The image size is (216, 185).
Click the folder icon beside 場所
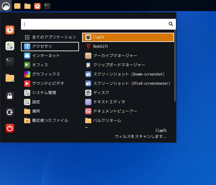(x=27, y=111)
